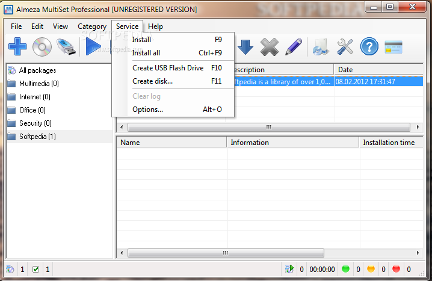Click the Date column header
The width and height of the screenshot is (432, 281).
pos(378,70)
